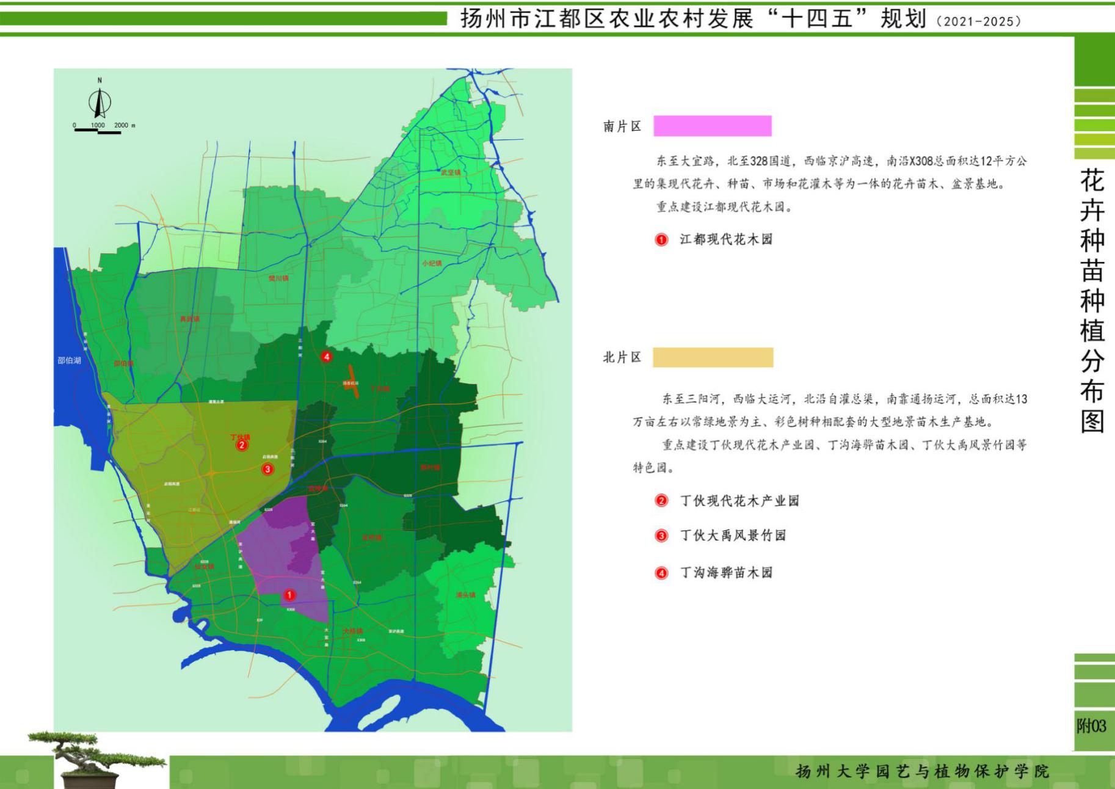Click the pink 南片区 color swatch
The image size is (1115, 789).
tap(712, 126)
